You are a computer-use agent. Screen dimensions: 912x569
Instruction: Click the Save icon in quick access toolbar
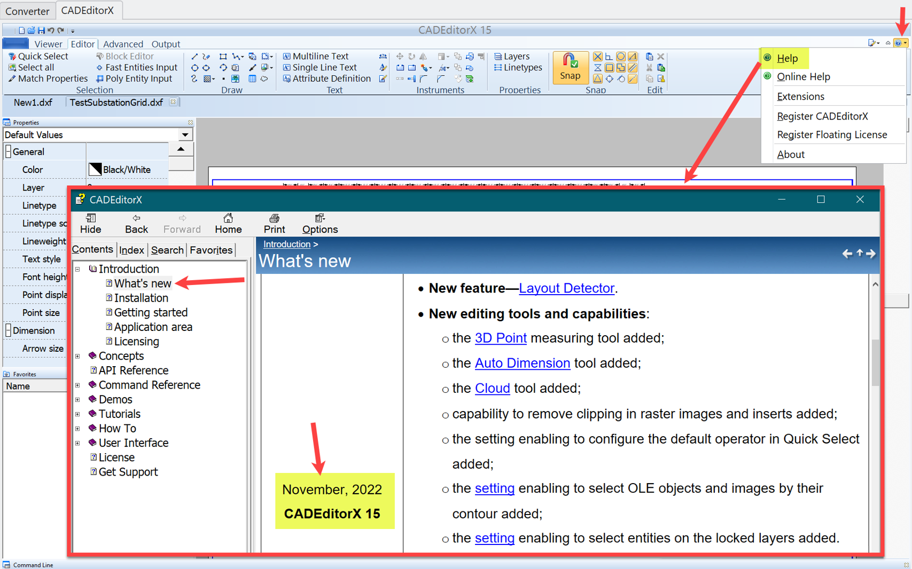(41, 30)
